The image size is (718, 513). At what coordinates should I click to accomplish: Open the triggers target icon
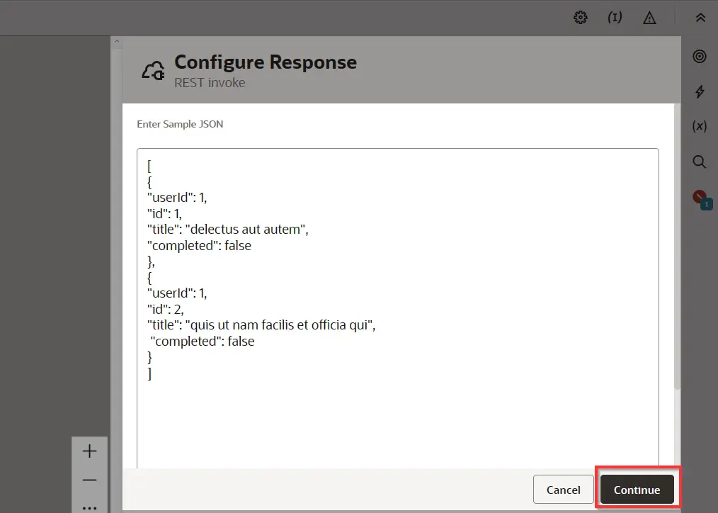pyautogui.click(x=700, y=57)
